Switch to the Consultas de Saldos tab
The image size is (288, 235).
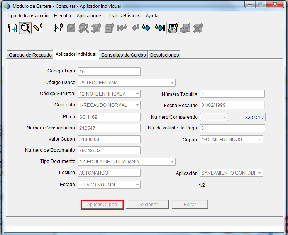click(x=124, y=55)
